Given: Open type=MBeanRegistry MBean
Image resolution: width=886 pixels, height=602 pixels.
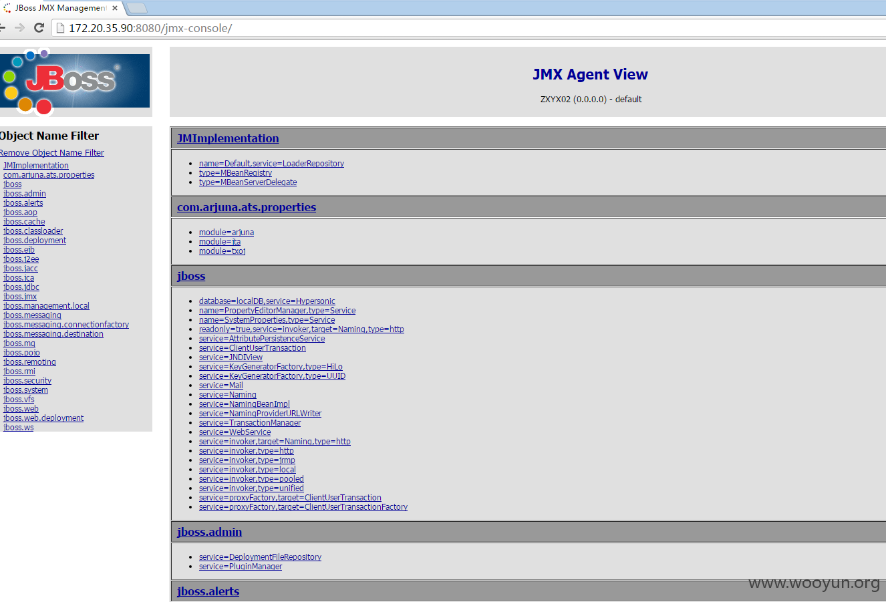Looking at the screenshot, I should coord(235,173).
